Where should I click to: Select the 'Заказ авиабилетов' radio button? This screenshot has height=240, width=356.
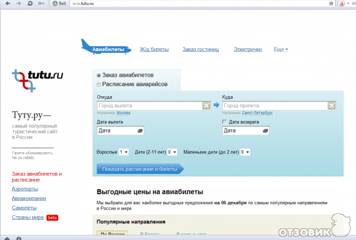click(98, 76)
